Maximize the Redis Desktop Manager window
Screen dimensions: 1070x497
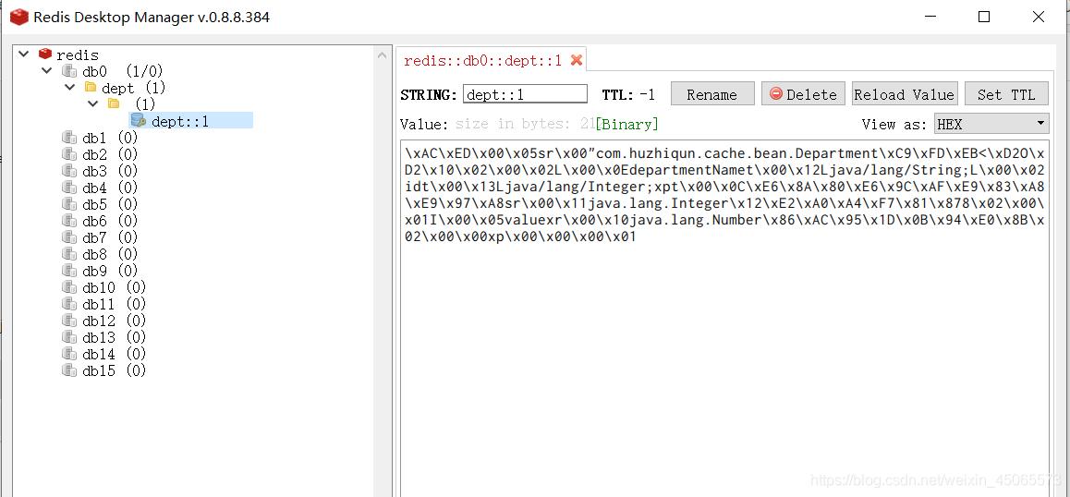tap(984, 17)
